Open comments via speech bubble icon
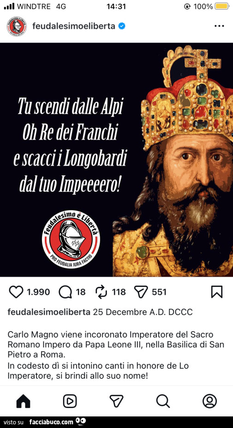 point(66,292)
